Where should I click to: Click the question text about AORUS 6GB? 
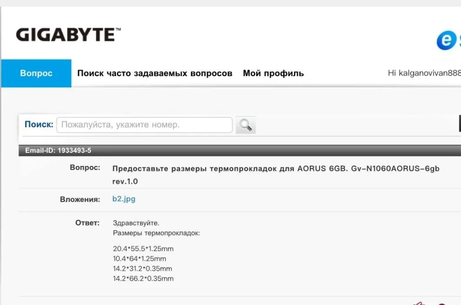(276, 175)
